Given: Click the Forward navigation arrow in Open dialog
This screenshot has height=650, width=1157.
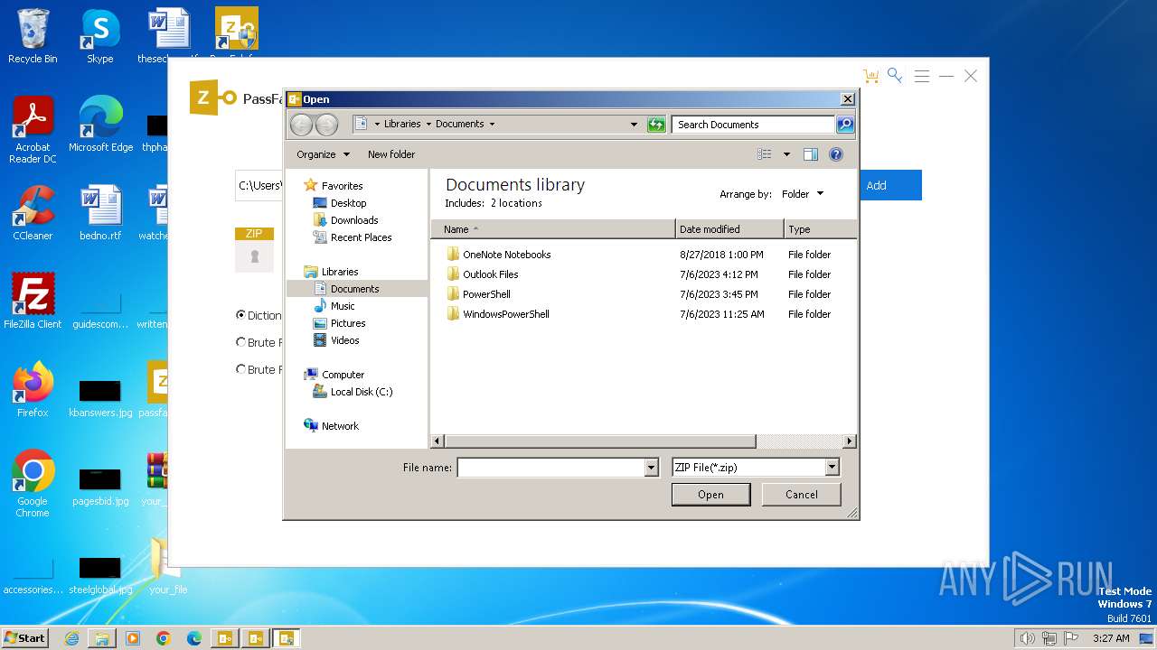Looking at the screenshot, I should point(326,125).
